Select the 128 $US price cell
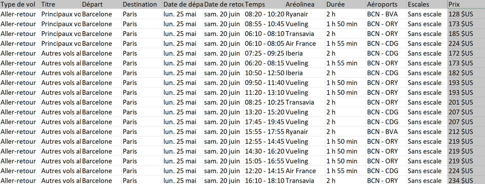The image size is (485, 184). 466,14
